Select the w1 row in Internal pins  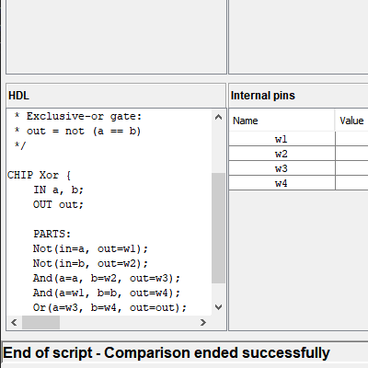[298, 139]
